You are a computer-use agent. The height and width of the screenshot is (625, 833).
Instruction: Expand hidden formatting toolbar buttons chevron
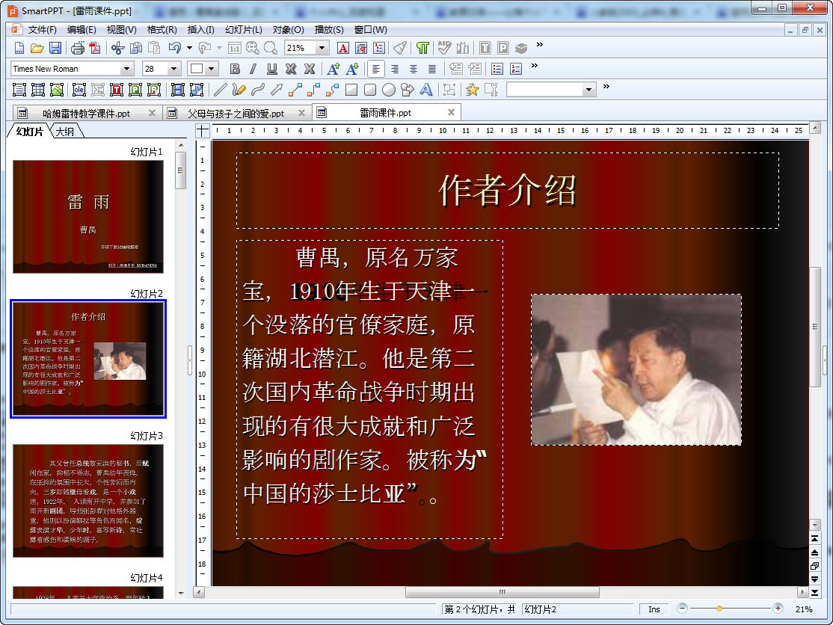pyautogui.click(x=535, y=66)
